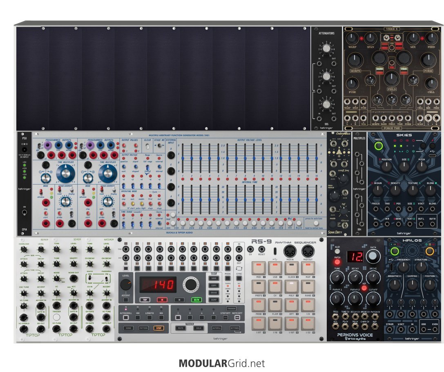Viewport: 444px width, 372px height.
Task: Click stage 1 slider in Output Voltage Level
Action: pyautogui.click(x=183, y=158)
